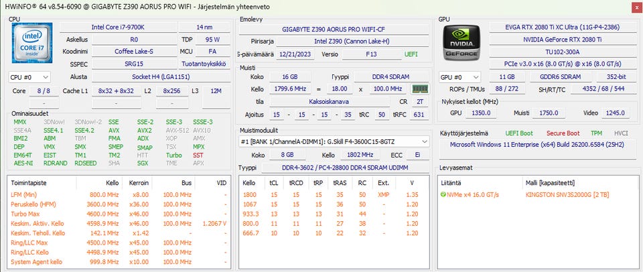Click the AES-NI feature flag

22,163
